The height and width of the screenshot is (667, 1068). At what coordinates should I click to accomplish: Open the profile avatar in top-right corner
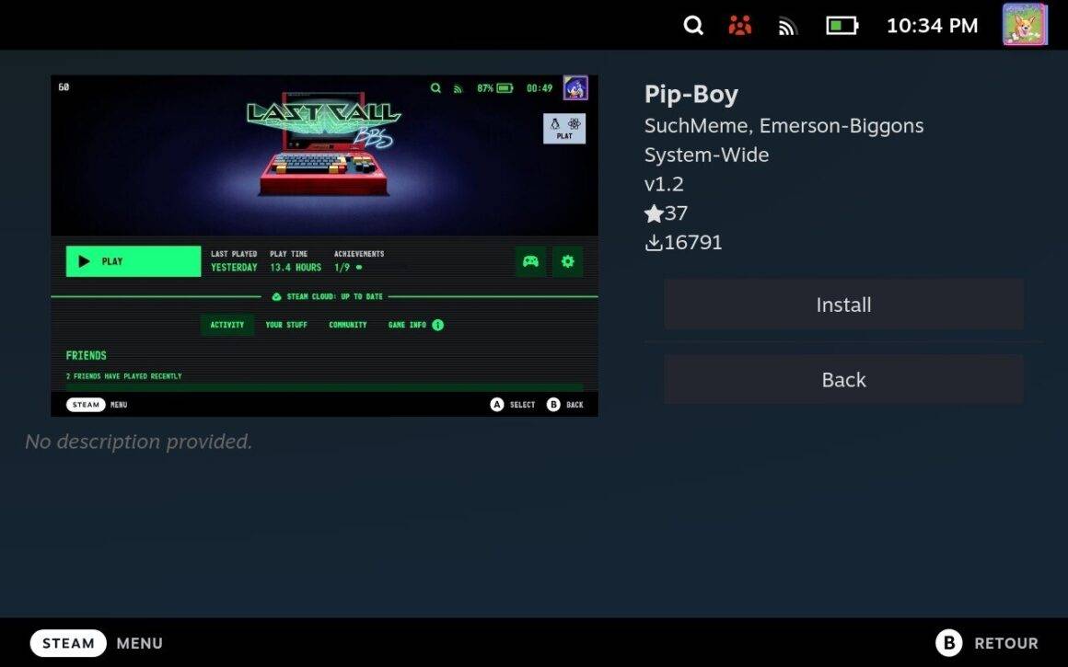pyautogui.click(x=1025, y=25)
